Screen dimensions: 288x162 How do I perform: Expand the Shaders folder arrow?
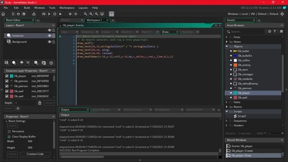click(x=227, y=126)
